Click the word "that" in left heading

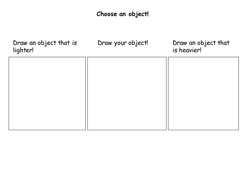64,43
